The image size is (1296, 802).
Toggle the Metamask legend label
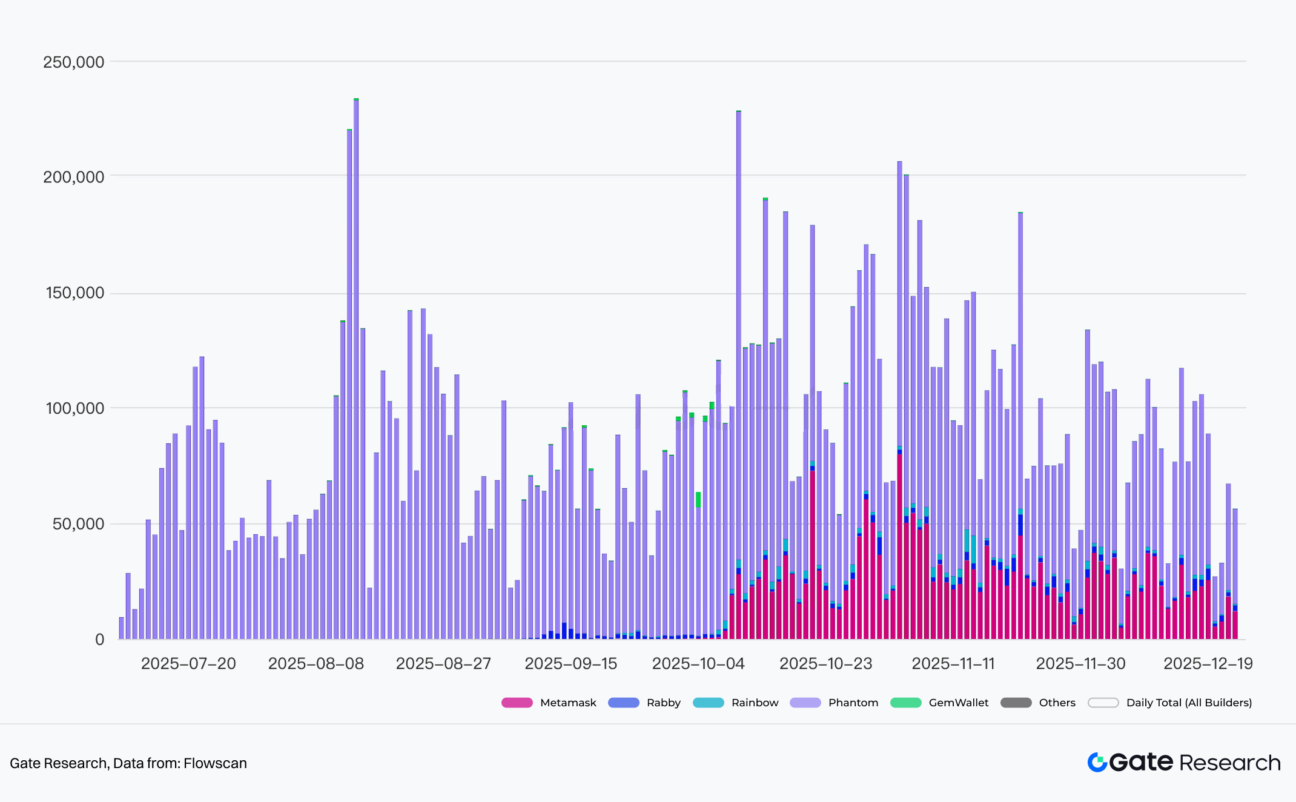pos(567,703)
